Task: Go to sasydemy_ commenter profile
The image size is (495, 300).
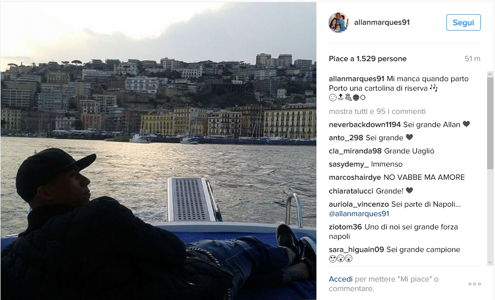Action: [349, 164]
